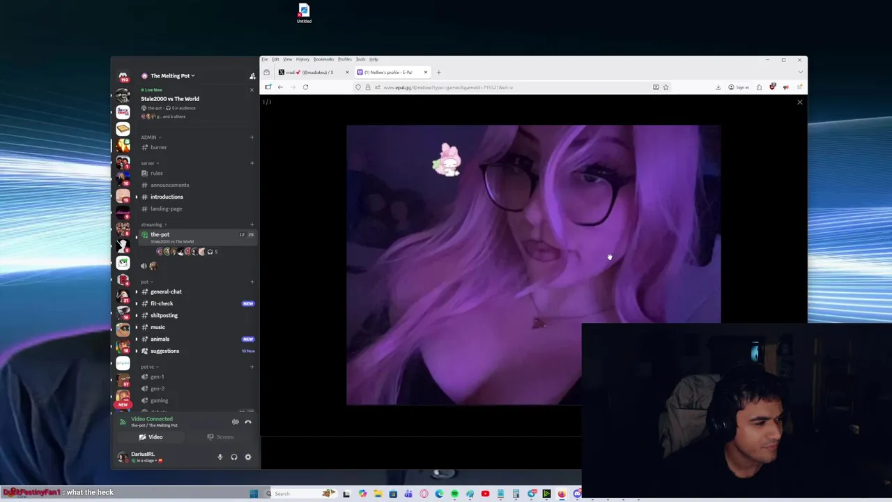The height and width of the screenshot is (502, 892).
Task: Select the the-pot stage channel
Action: pyautogui.click(x=197, y=237)
